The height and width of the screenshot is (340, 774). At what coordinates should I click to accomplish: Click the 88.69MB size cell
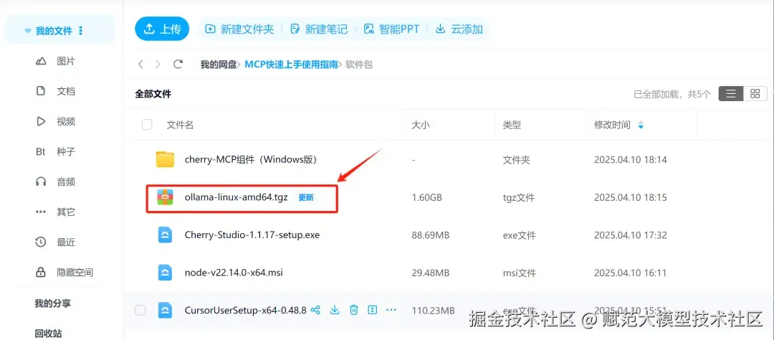[x=431, y=235]
